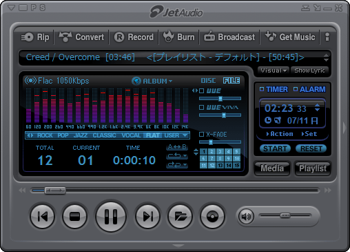350x252 pixels.
Task: Click the START timer button
Action: pyautogui.click(x=275, y=148)
